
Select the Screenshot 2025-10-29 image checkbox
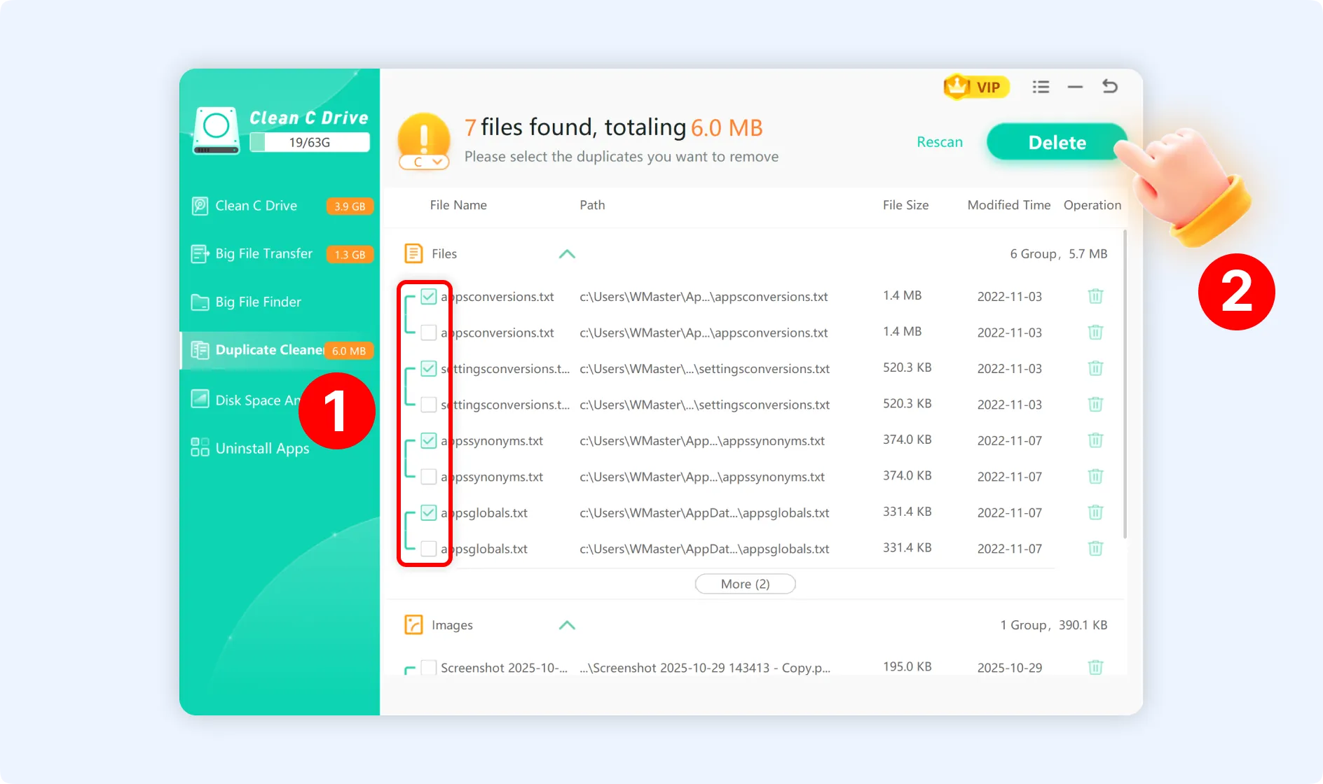428,667
